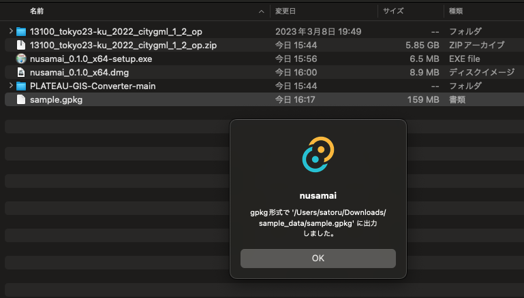Screen dimensions: 524x298
Task: Click the nusamai setup.exe file icon
Action: click(21, 59)
